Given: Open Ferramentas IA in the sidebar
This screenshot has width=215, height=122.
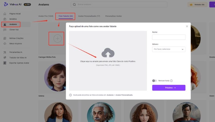Looking at the screenshot, I should pyautogui.click(x=16, y=52).
